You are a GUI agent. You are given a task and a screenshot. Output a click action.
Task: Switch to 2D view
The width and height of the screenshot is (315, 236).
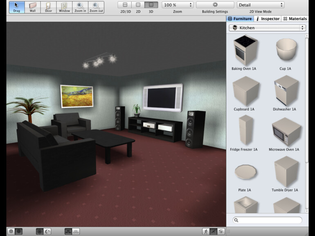click(138, 5)
